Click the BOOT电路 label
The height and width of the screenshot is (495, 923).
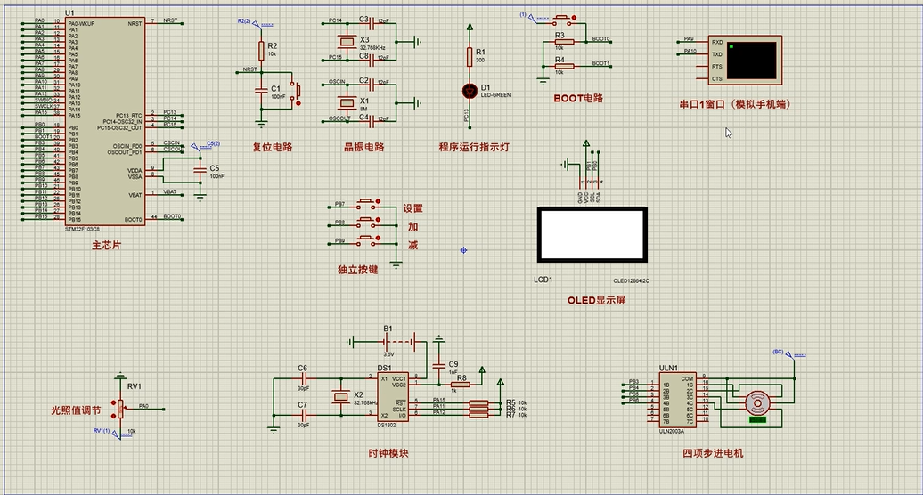[578, 98]
